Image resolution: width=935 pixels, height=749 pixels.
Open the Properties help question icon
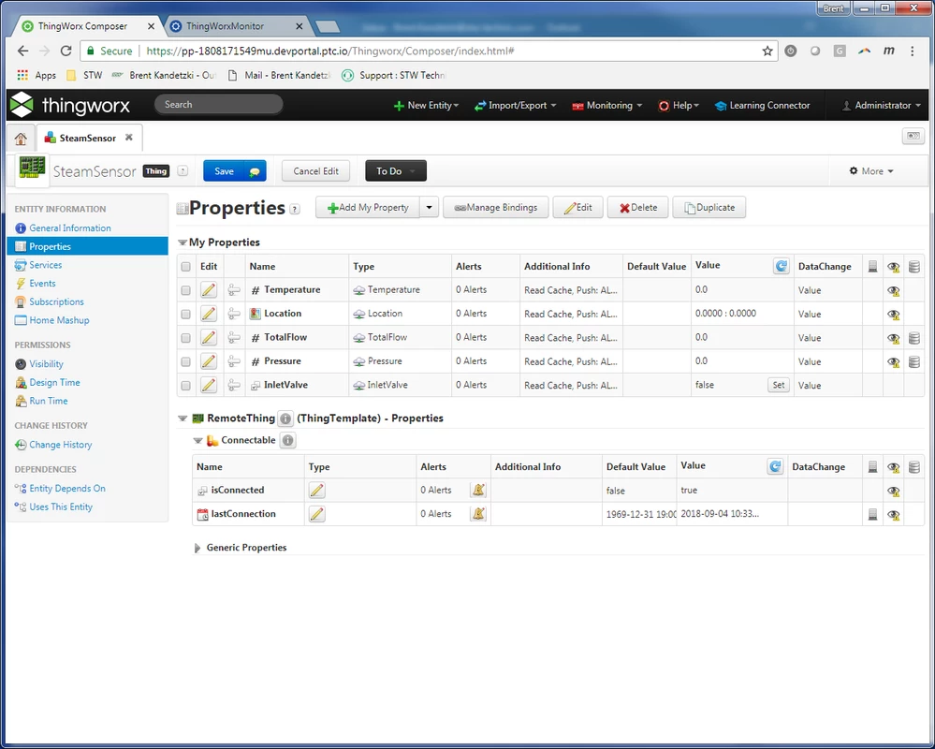tap(295, 209)
